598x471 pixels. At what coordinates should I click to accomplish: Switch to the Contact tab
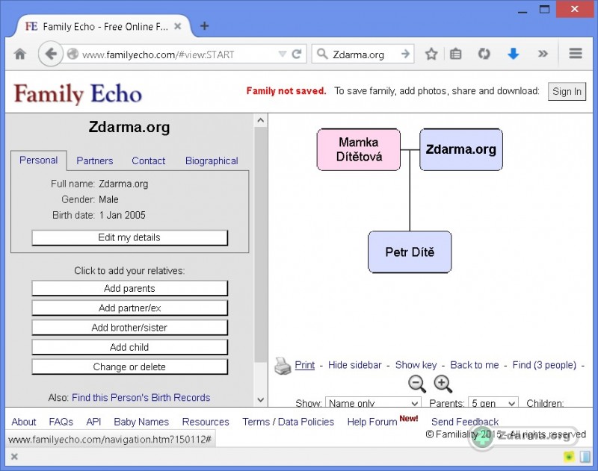pyautogui.click(x=148, y=160)
